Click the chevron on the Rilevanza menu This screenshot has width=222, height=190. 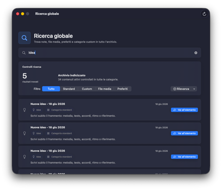(194, 89)
